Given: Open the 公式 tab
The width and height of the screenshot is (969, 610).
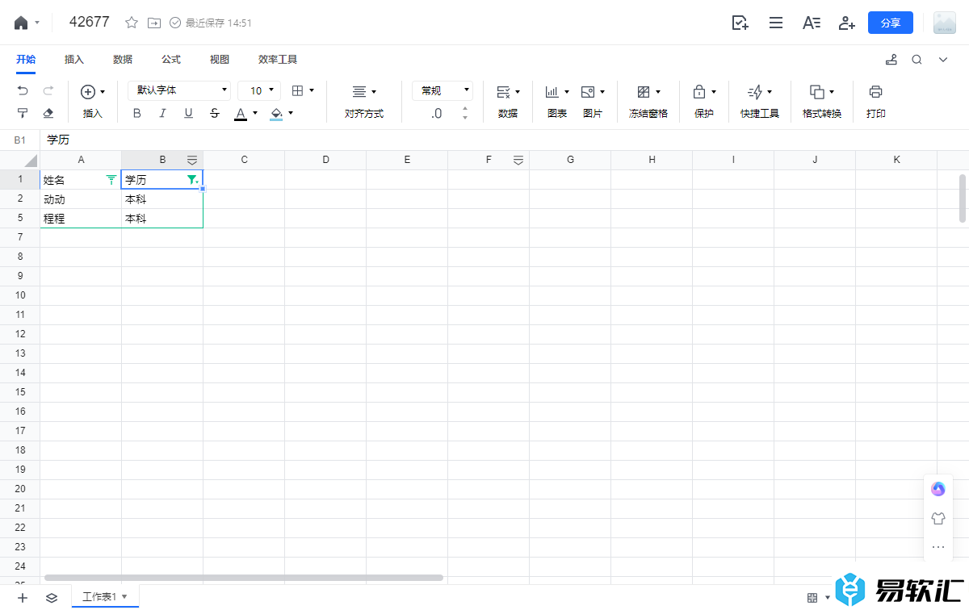Looking at the screenshot, I should [x=171, y=60].
